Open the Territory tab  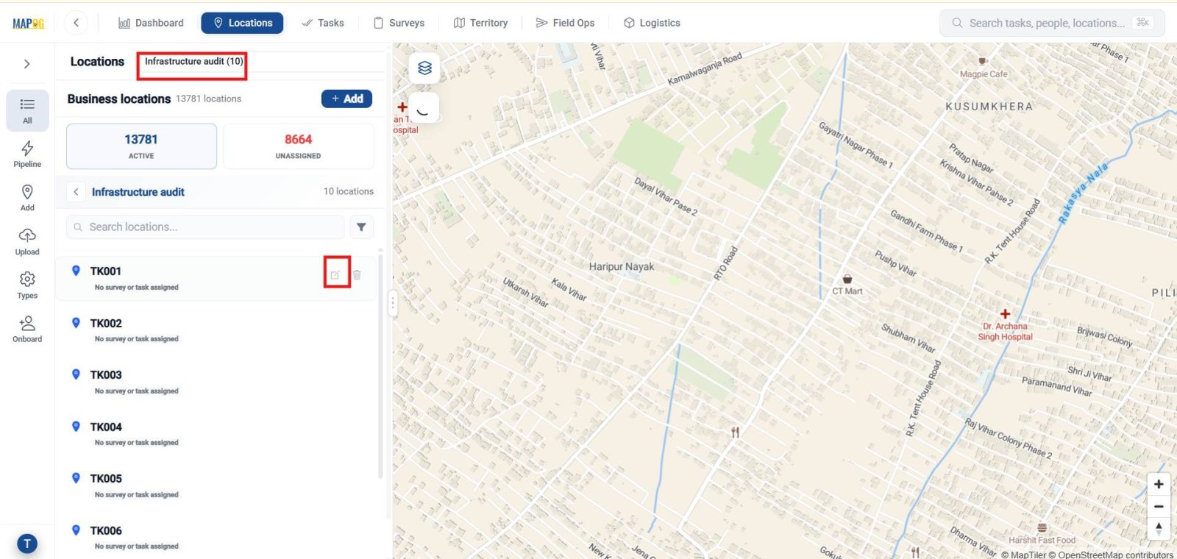click(x=480, y=23)
